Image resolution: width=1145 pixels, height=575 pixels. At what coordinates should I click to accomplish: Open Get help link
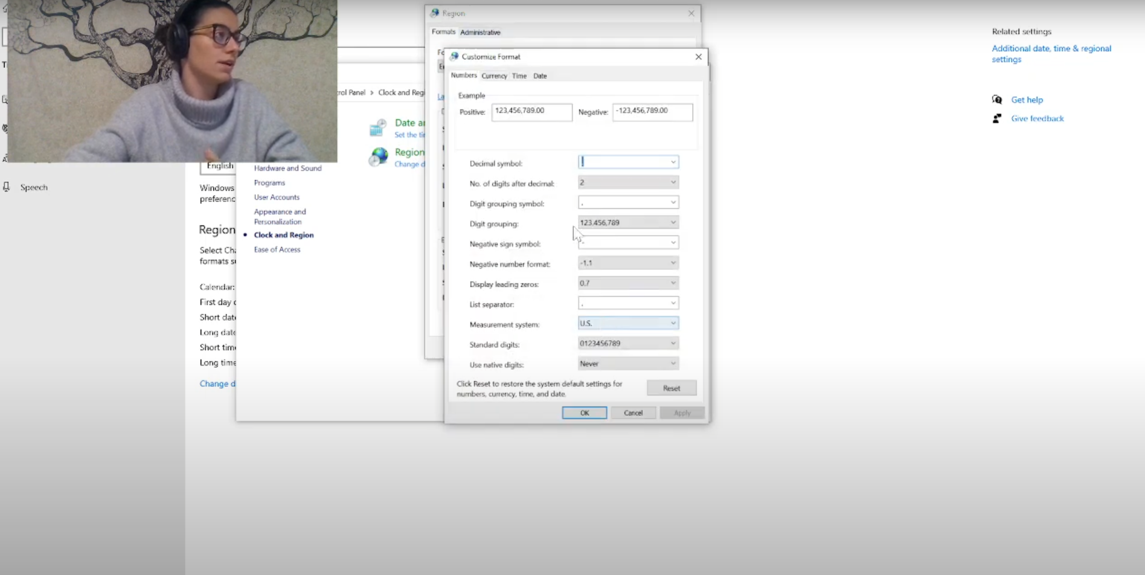1027,100
